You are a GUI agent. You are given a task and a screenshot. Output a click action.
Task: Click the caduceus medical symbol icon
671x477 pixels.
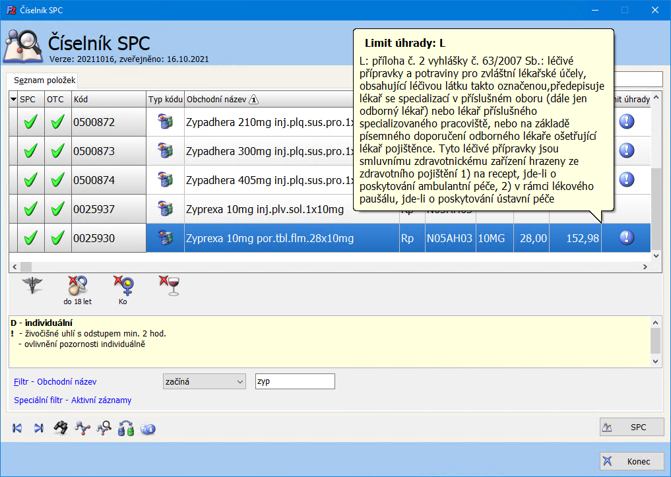coord(32,285)
